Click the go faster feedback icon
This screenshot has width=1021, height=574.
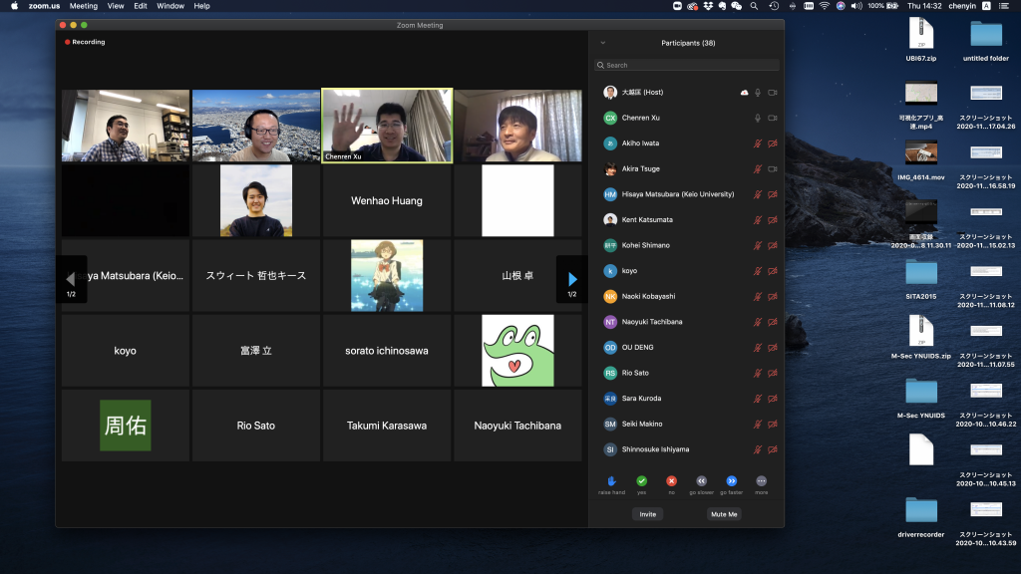[731, 481]
